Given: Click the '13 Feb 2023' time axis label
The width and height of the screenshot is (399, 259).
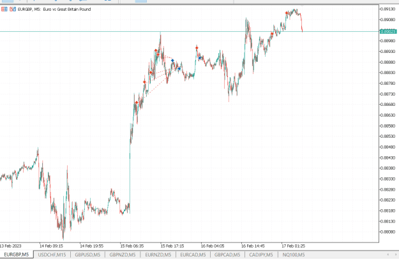Looking at the screenshot, I should (11, 246).
